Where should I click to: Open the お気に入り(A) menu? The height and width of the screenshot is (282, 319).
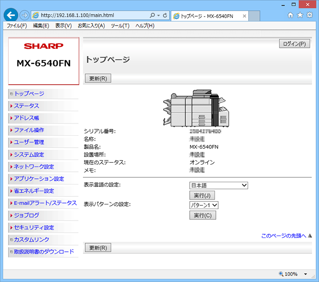(x=91, y=26)
